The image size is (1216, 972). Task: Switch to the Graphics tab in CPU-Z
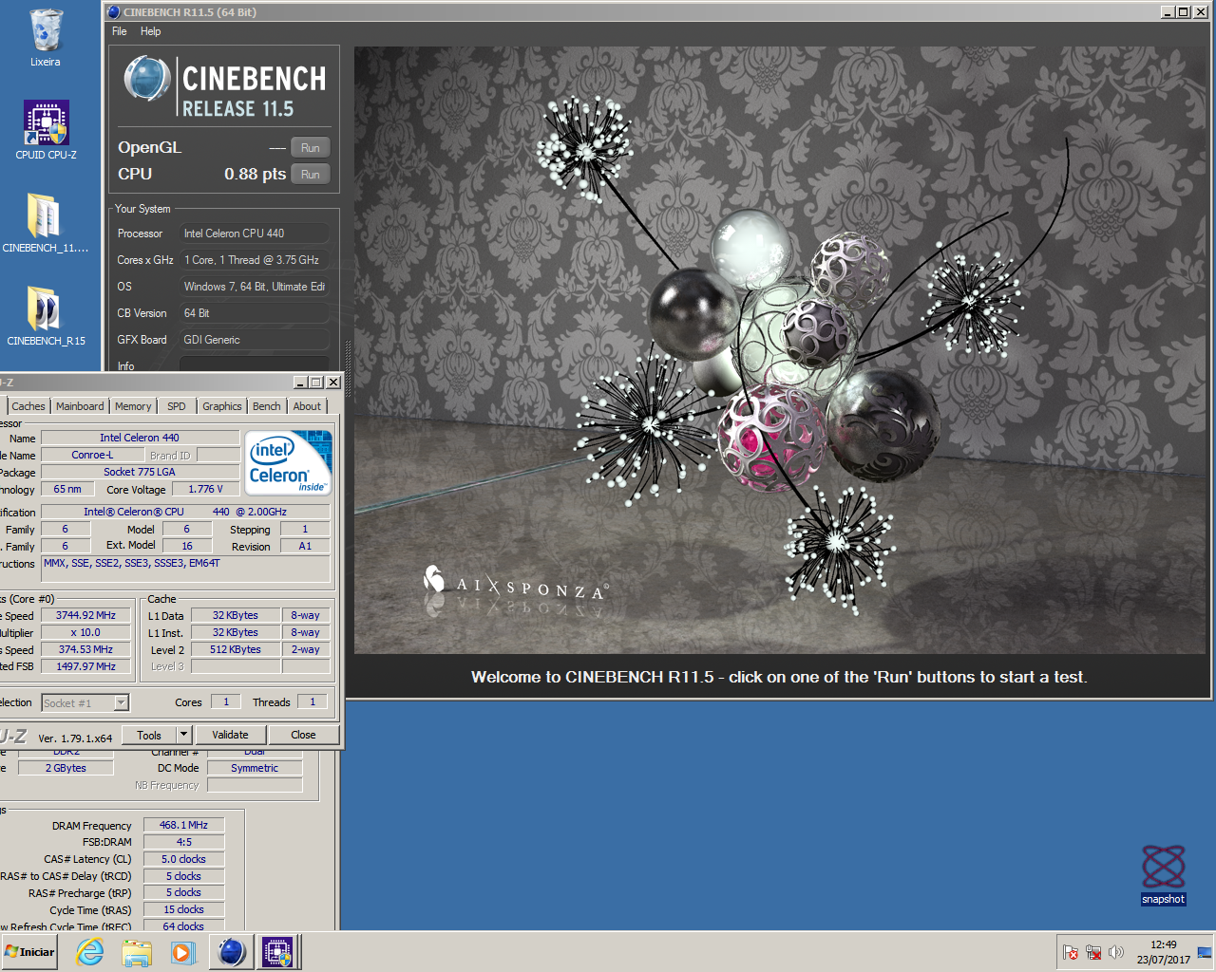(222, 406)
